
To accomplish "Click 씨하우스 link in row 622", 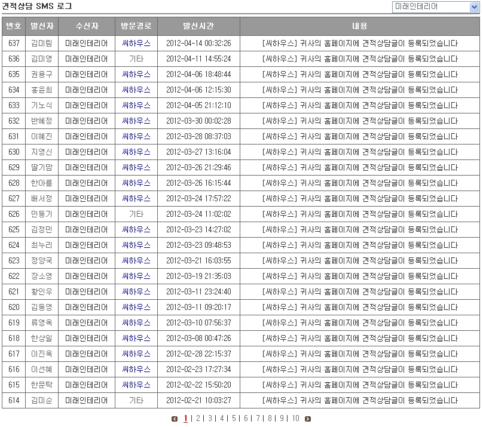I will tap(136, 277).
